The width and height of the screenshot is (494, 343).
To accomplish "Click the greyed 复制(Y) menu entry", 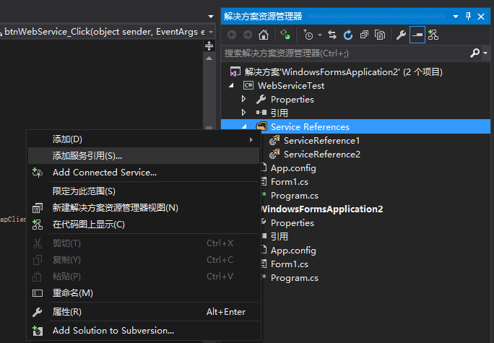I will [144, 260].
